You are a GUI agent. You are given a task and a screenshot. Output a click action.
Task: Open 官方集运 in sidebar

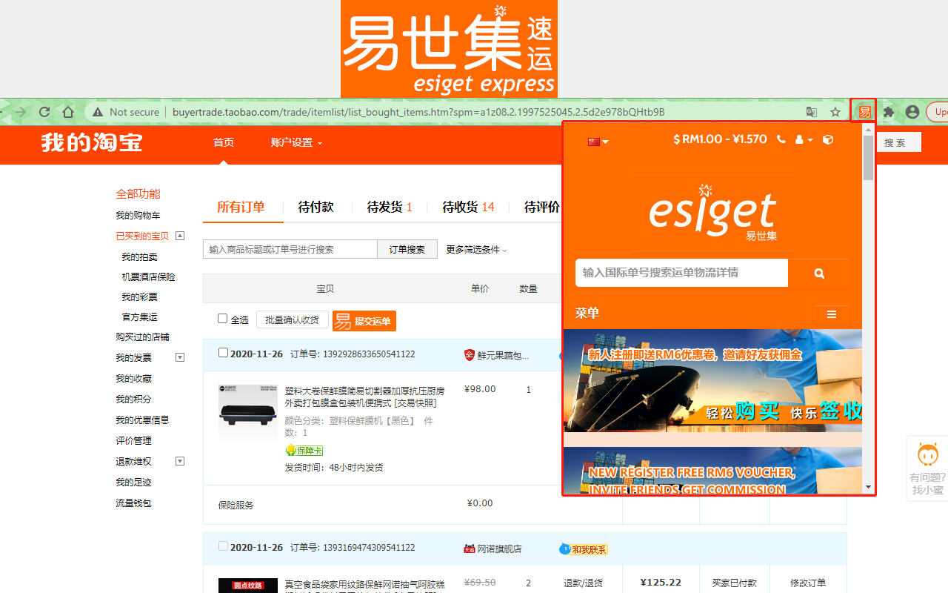139,317
